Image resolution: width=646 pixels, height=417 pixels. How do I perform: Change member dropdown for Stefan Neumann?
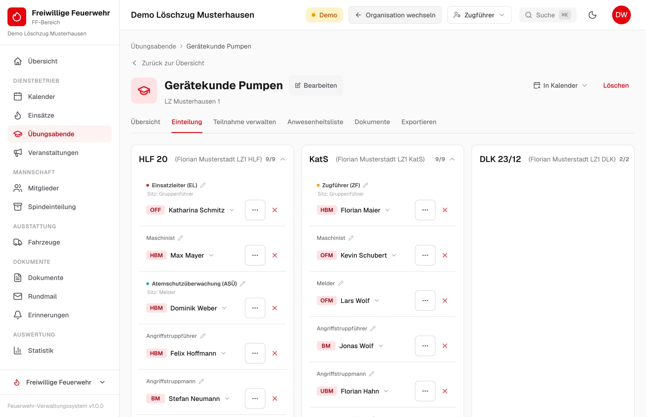(x=227, y=399)
